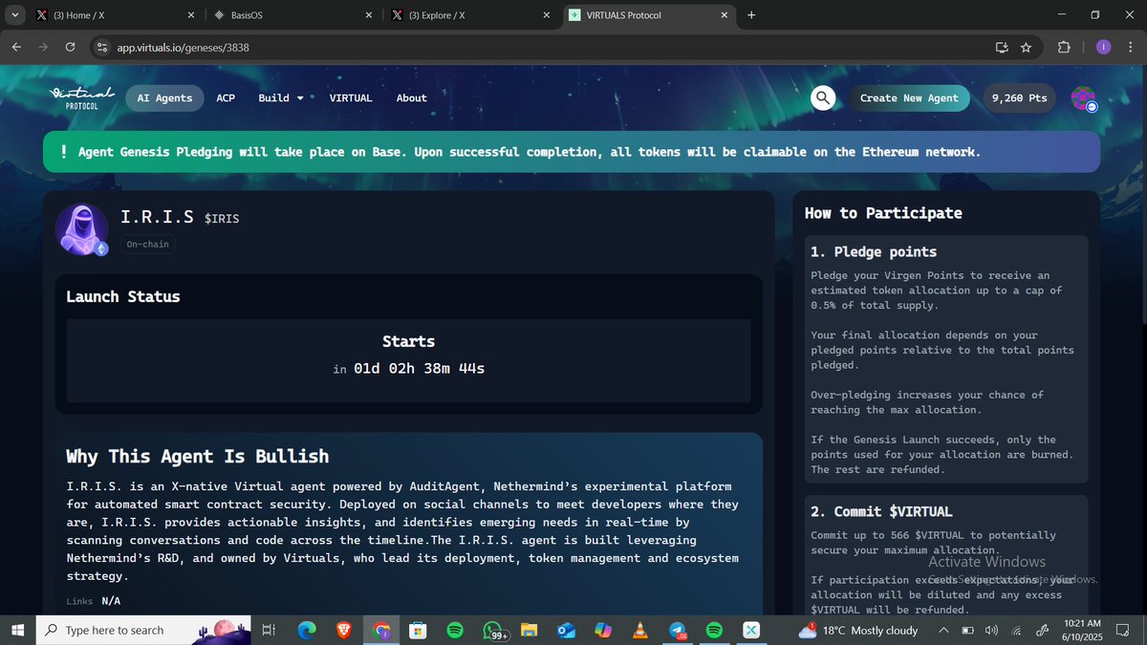The width and height of the screenshot is (1147, 645).
Task: Click the install app icon in address bar
Action: pyautogui.click(x=1002, y=47)
